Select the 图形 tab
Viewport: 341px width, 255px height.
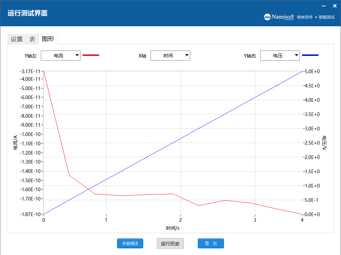coord(48,39)
